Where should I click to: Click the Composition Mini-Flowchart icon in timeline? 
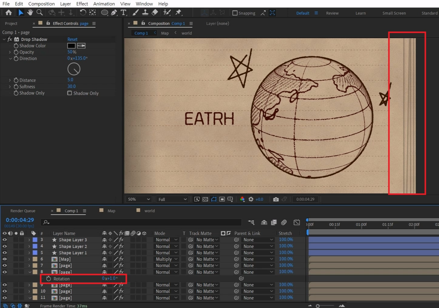tap(251, 223)
